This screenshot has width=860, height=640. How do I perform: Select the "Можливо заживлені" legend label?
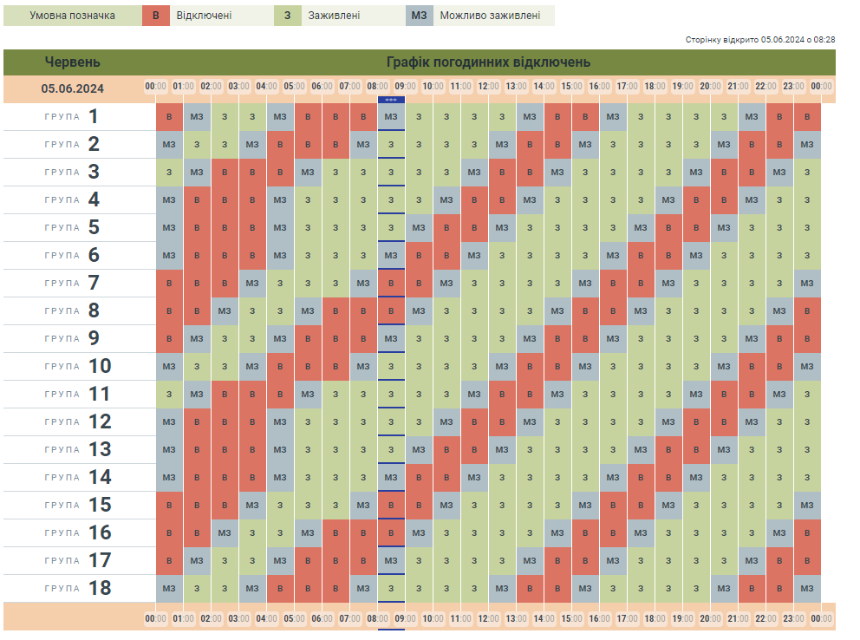490,16
